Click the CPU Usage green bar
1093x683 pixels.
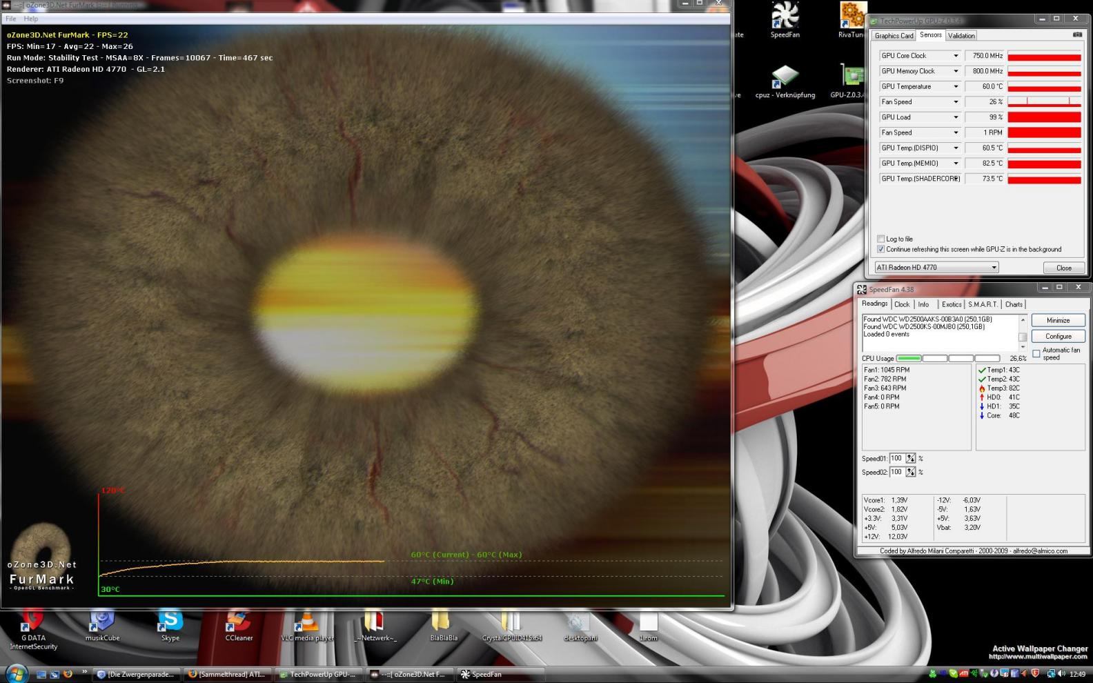(x=909, y=358)
